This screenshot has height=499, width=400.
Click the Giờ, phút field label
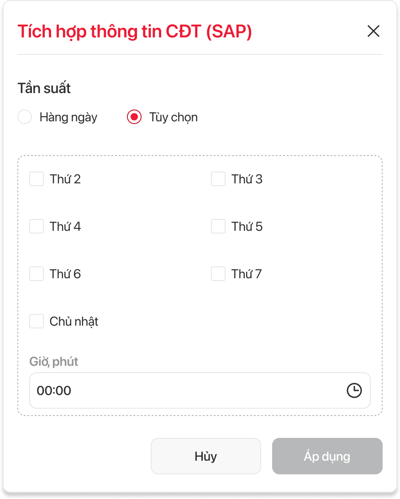(x=54, y=362)
